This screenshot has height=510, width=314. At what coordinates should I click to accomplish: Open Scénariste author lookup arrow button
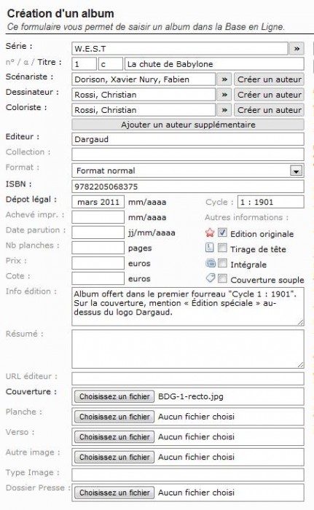224,79
